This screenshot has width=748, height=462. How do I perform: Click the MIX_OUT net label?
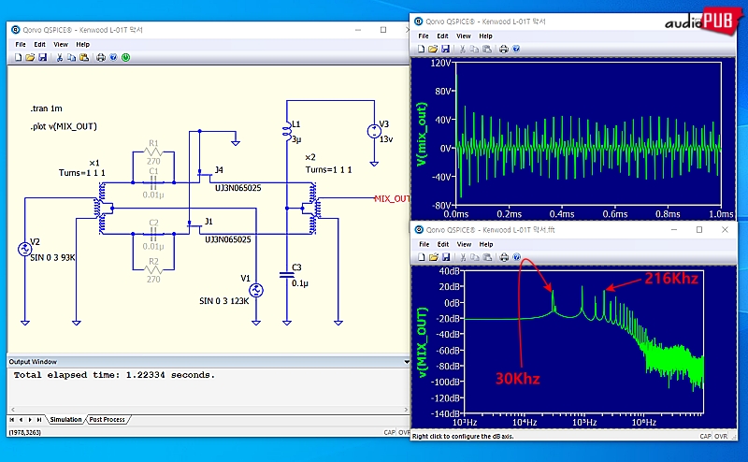[392, 198]
